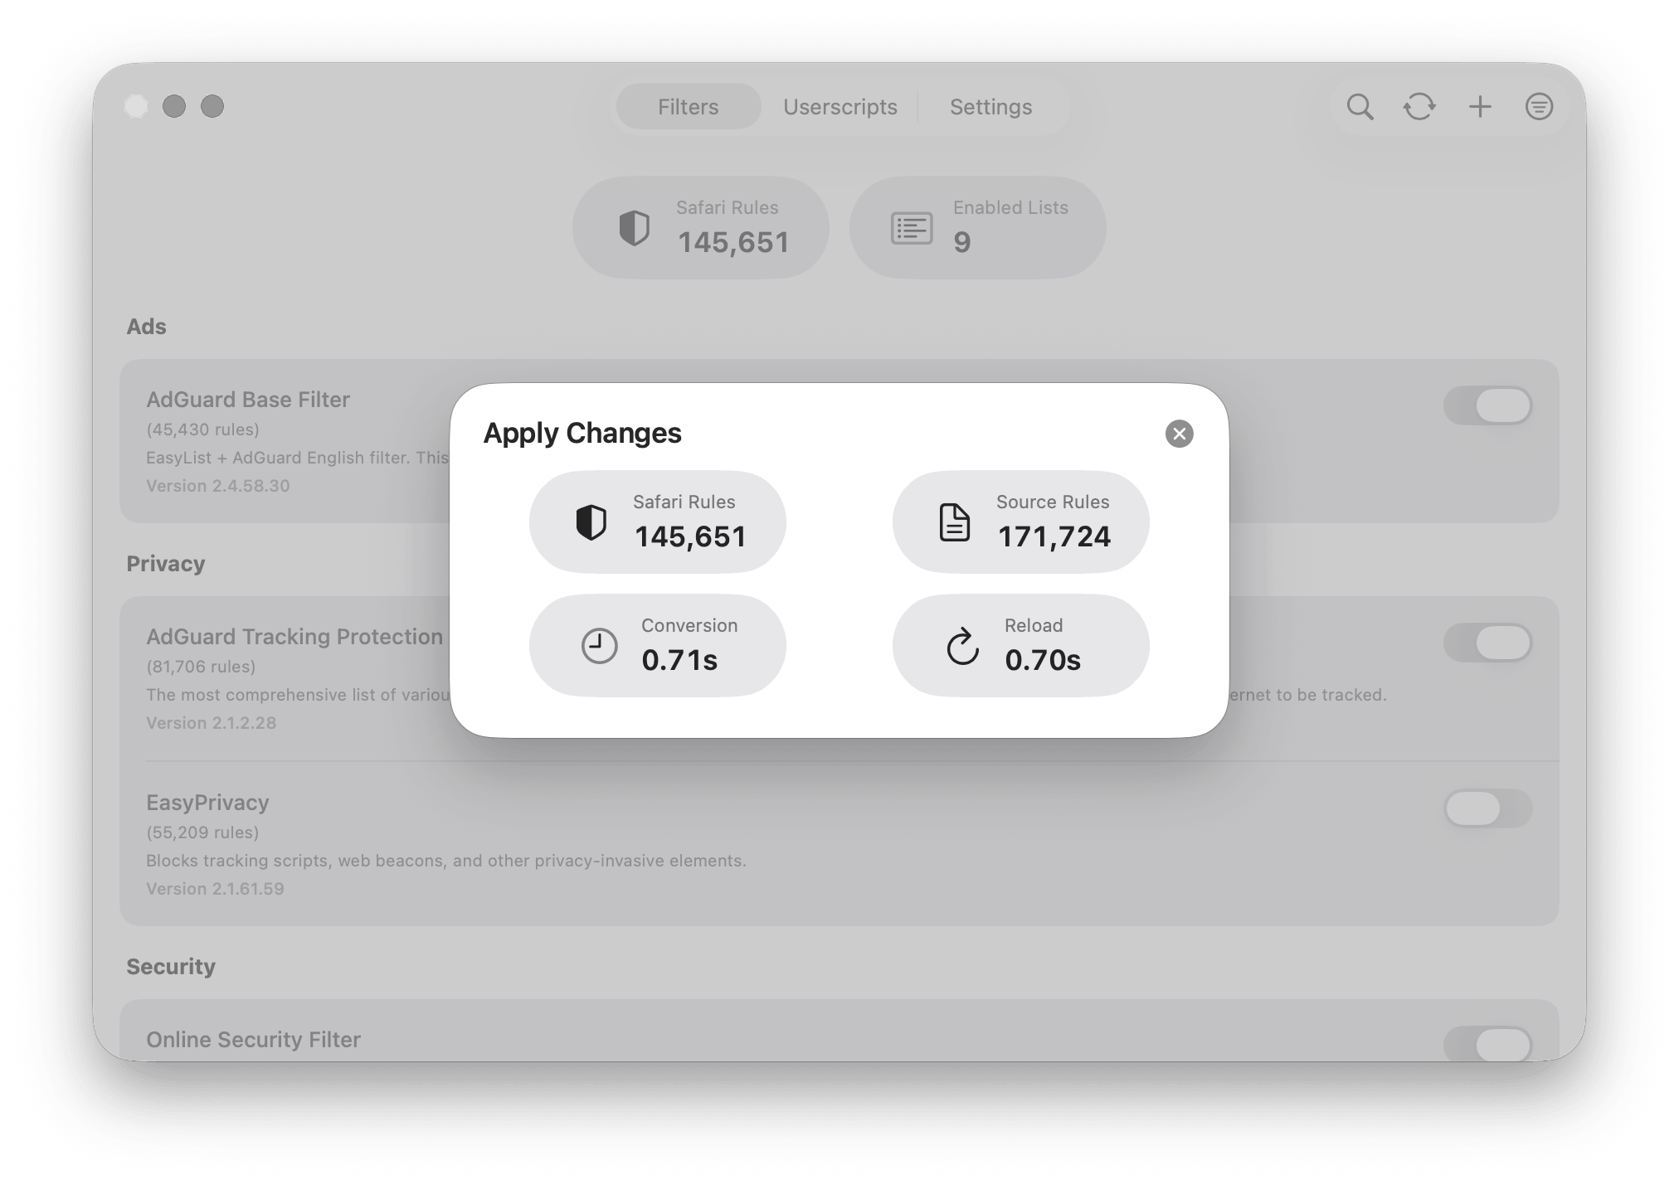Switch to the Userscripts tab
1679x1184 pixels.
click(x=839, y=107)
